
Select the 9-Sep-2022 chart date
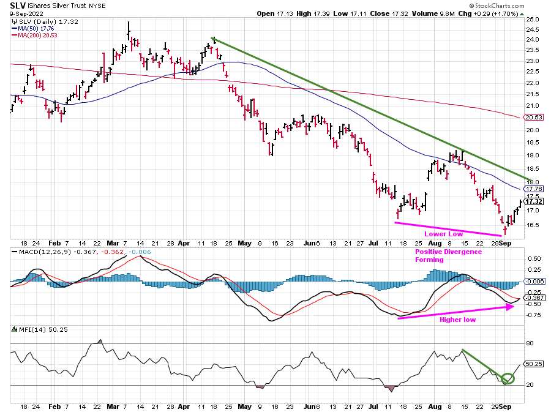26,13
